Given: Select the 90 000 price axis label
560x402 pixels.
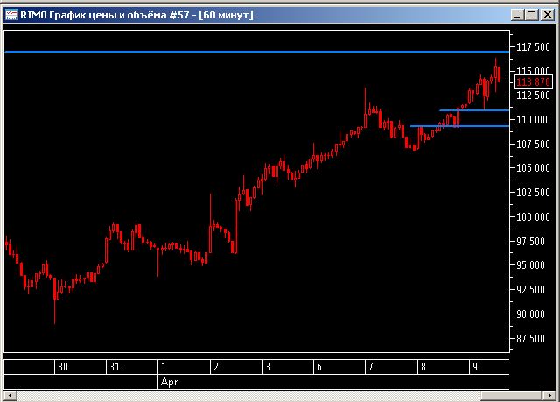Looking at the screenshot, I should [x=531, y=314].
